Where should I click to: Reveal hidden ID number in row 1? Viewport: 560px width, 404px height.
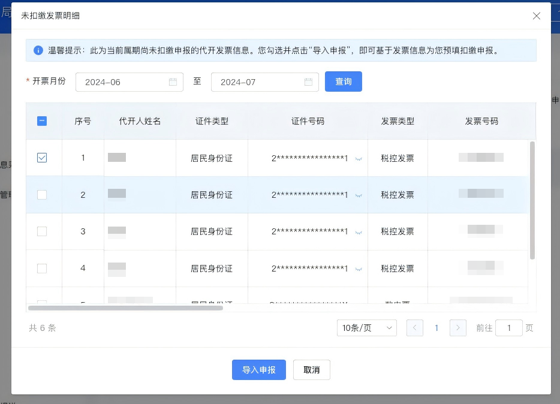pyautogui.click(x=359, y=159)
